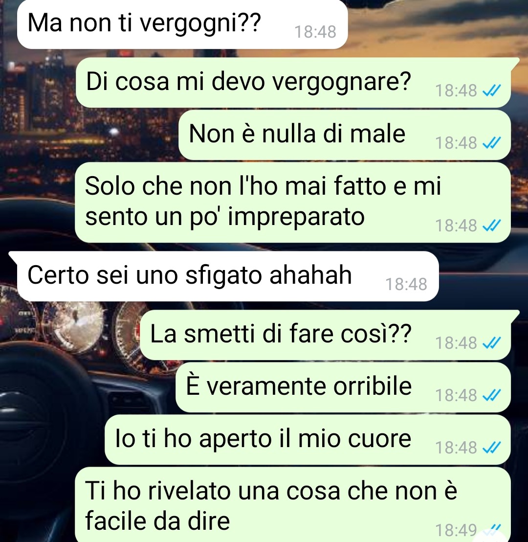This screenshot has height=542, width=528.
Task: Tap the double checkmark on 'Di cosa mi devo vergognare?'
Action: (491, 90)
